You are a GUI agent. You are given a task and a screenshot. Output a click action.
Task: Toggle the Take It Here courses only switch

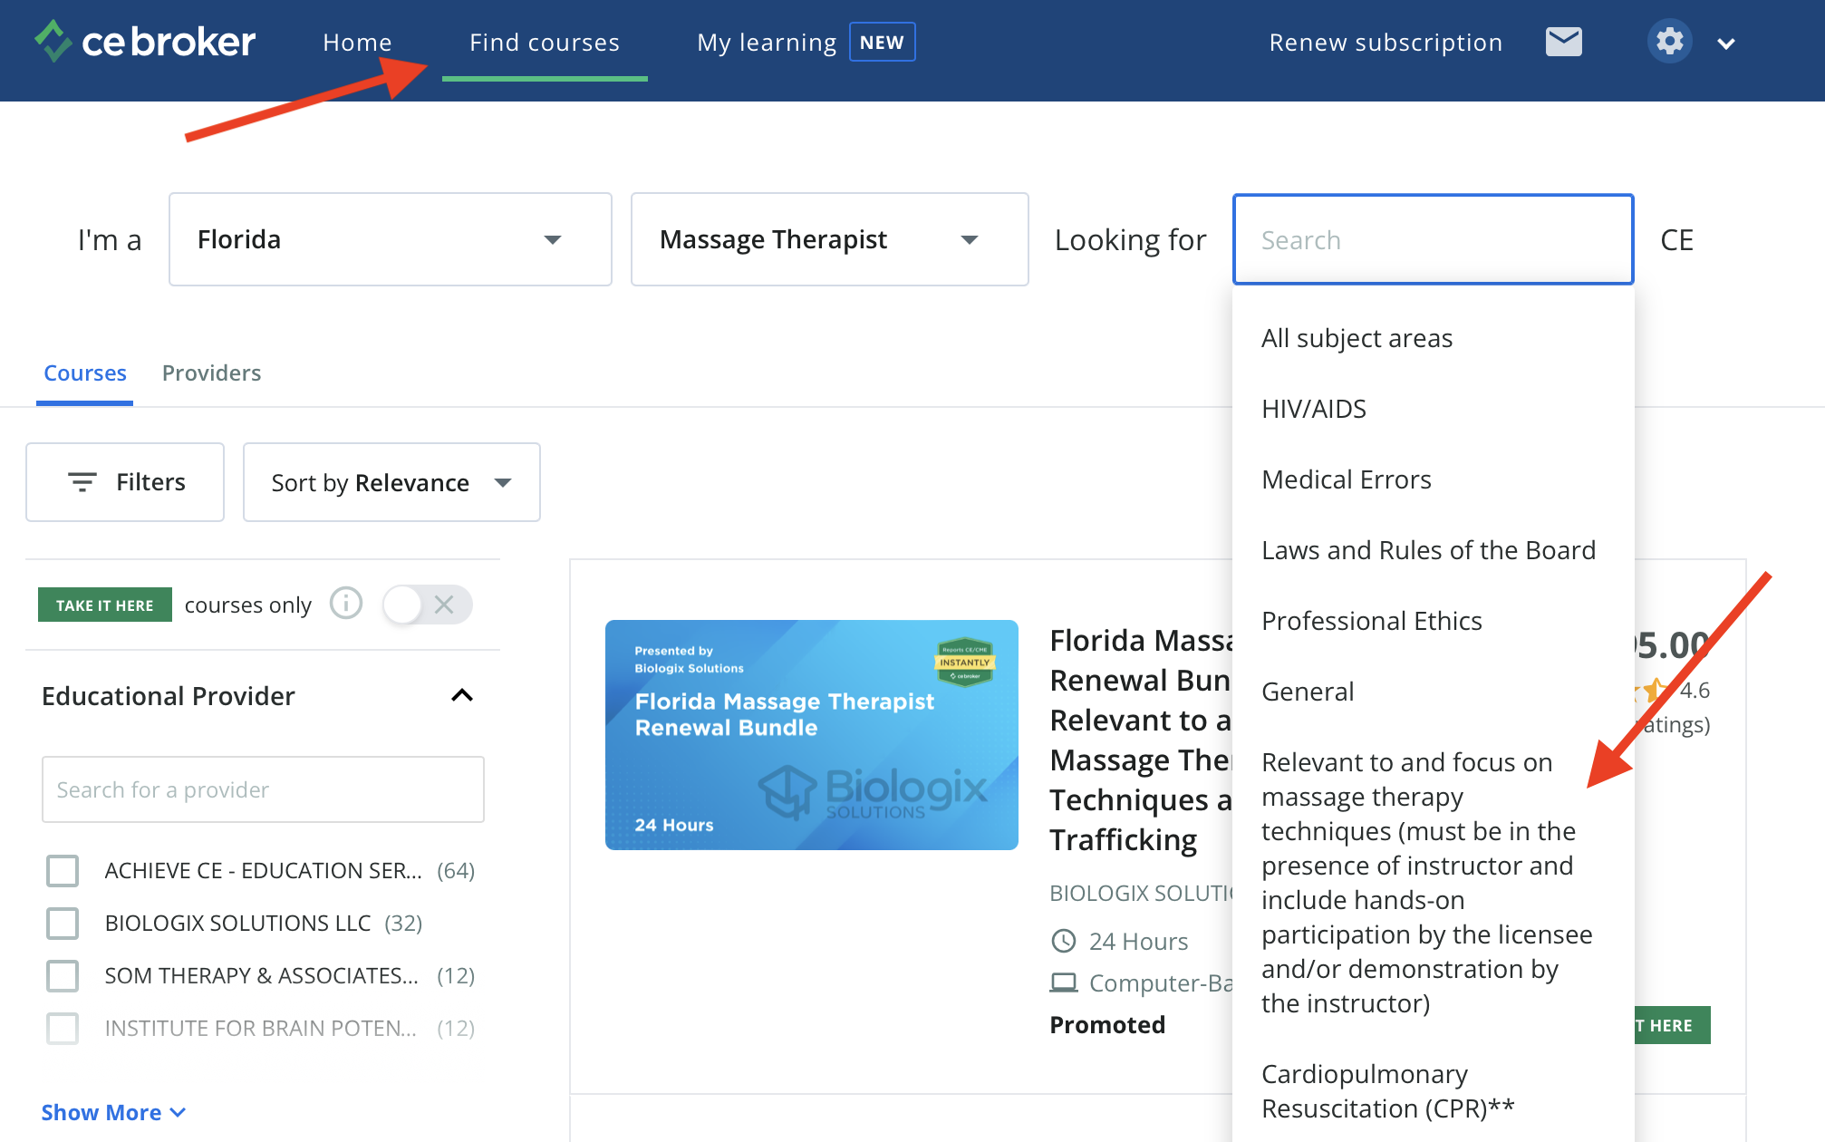[427, 605]
